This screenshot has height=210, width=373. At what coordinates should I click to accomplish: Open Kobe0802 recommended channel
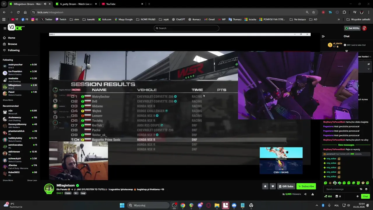point(20,174)
